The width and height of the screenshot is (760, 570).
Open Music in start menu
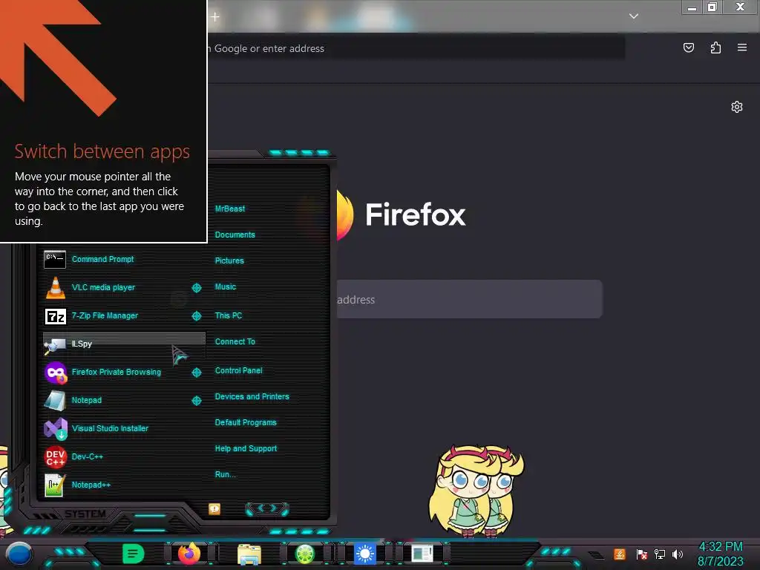pyautogui.click(x=226, y=287)
